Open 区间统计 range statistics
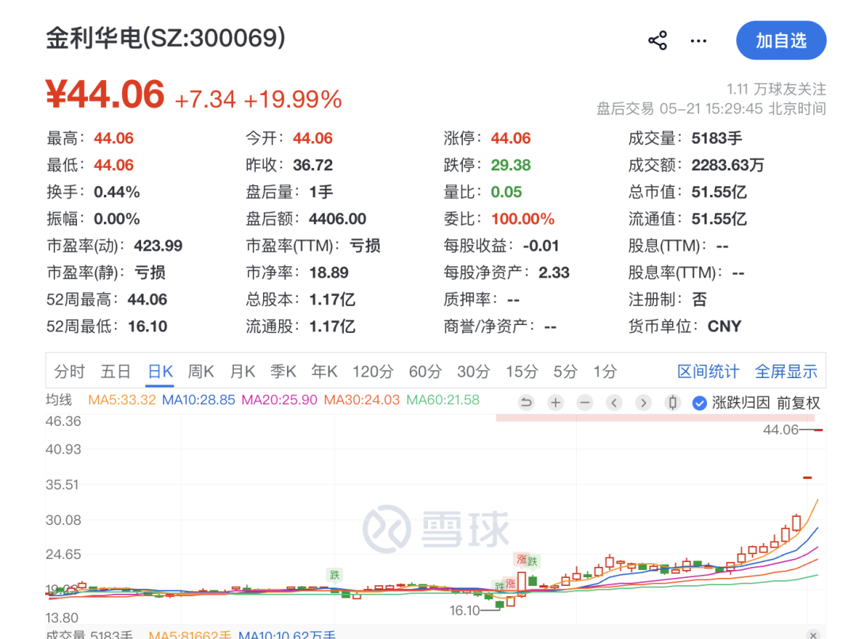This screenshot has width=856, height=639. coord(708,371)
